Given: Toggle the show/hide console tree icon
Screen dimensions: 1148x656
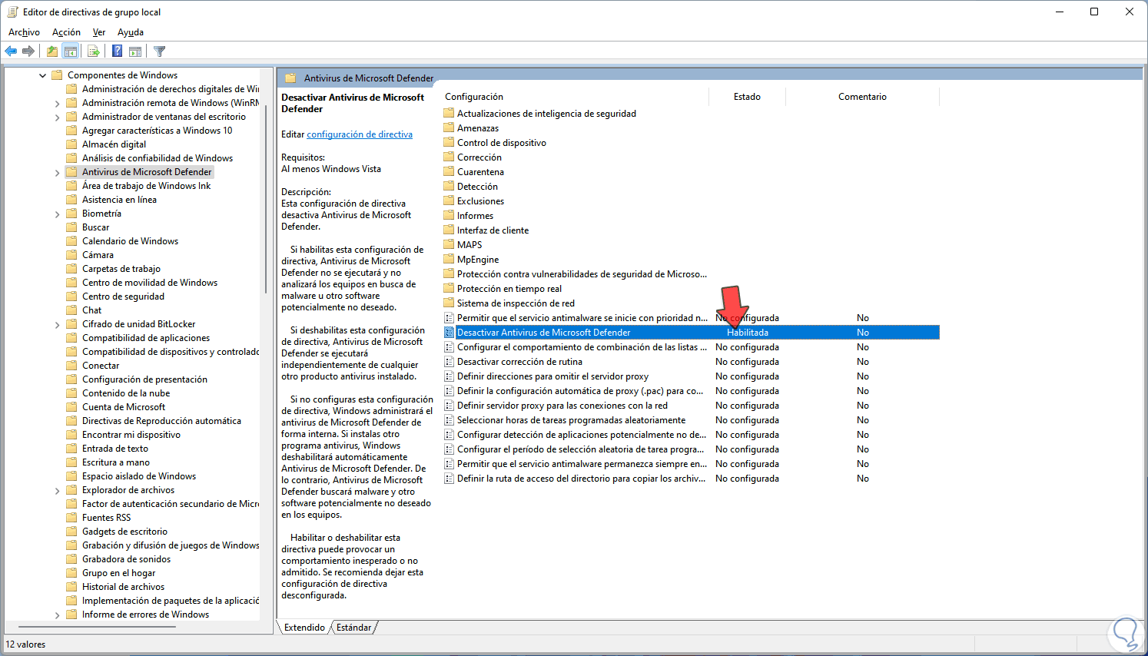Looking at the screenshot, I should coord(71,51).
